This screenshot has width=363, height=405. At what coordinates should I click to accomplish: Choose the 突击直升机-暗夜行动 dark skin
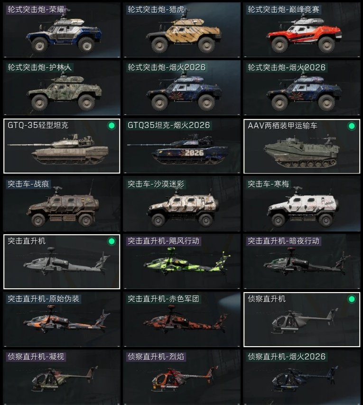tap(302, 261)
